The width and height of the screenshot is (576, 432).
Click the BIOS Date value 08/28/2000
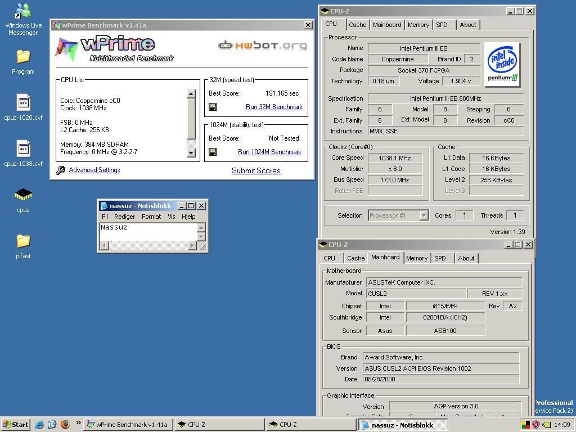[441, 379]
